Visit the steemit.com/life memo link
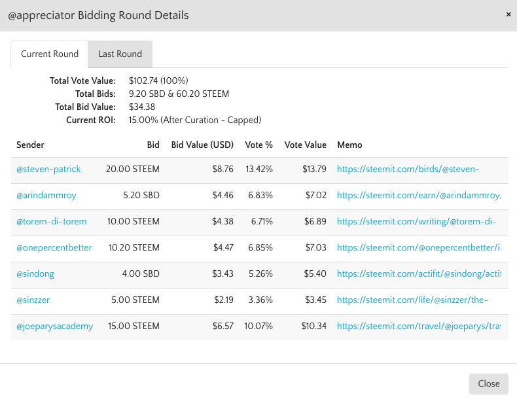517x403 pixels. coord(412,300)
